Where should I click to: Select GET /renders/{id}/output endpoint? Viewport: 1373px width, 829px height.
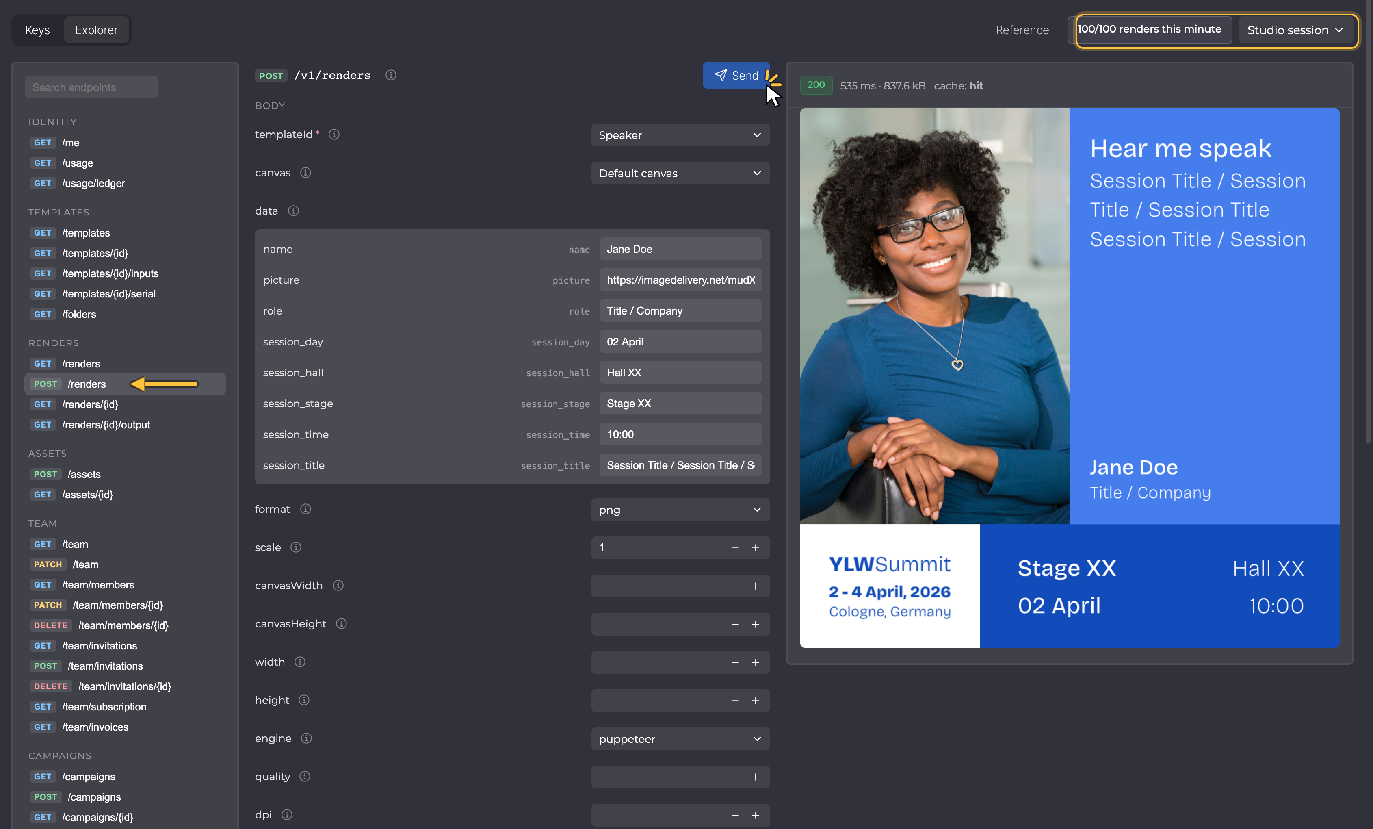(x=125, y=425)
